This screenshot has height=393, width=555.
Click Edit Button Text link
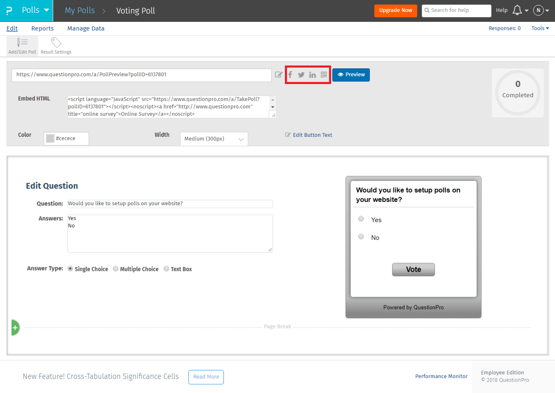coord(309,135)
